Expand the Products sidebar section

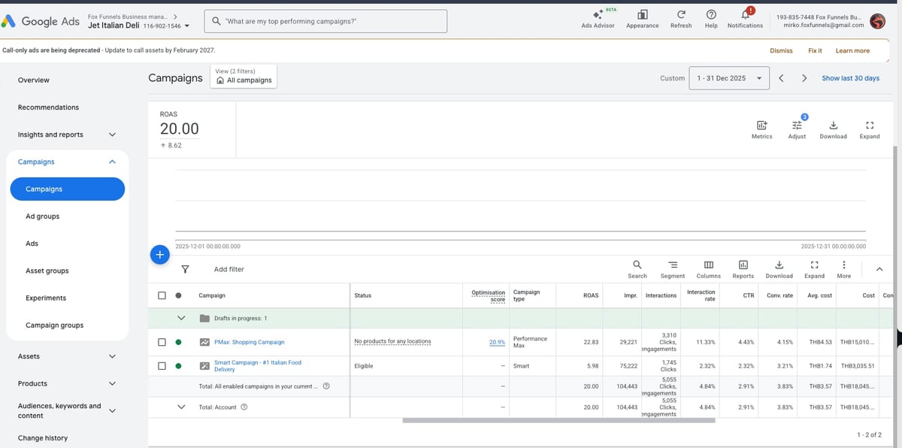coord(112,383)
